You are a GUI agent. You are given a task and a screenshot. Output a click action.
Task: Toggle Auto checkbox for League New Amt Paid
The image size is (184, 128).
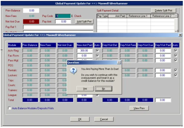(x=97, y=95)
